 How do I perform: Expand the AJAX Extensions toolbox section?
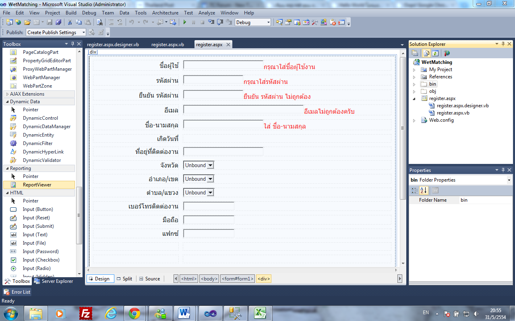(39, 94)
